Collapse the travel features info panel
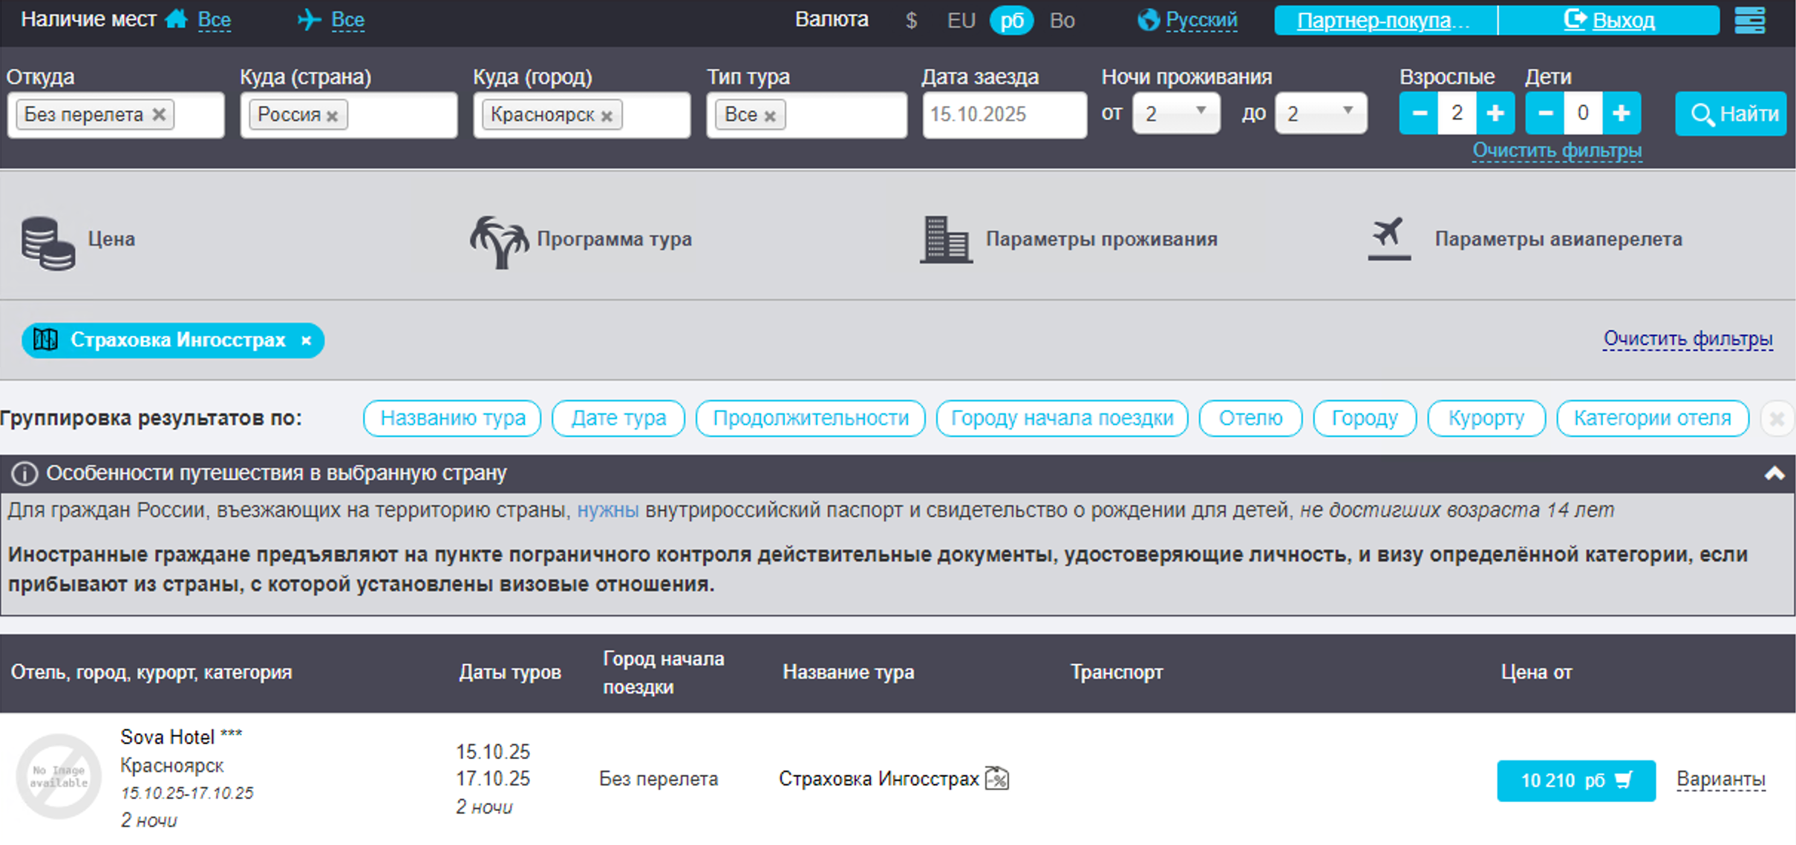1796x845 pixels. [x=1774, y=473]
